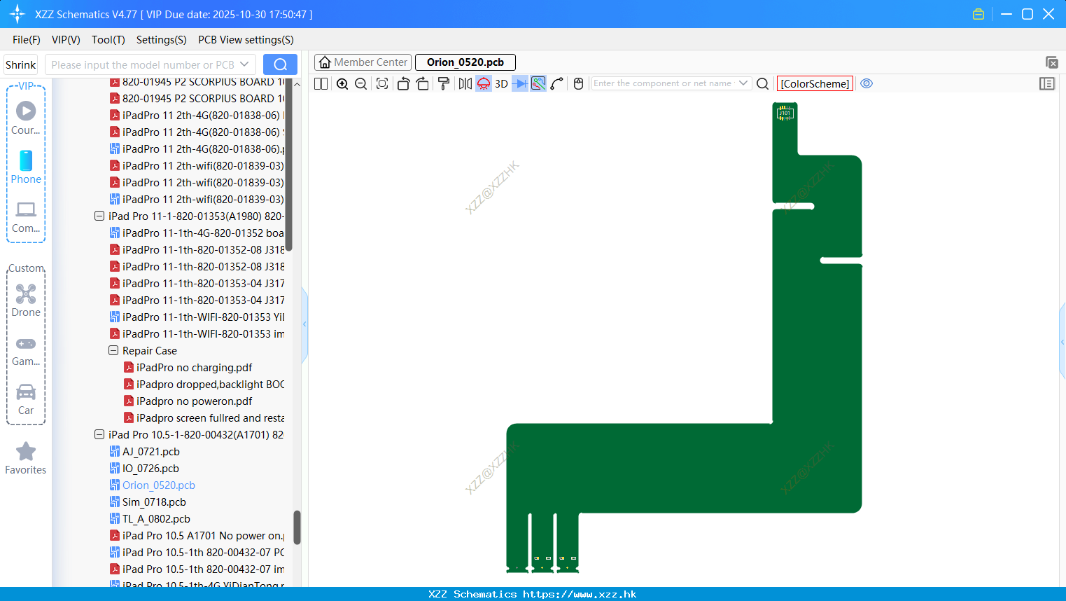This screenshot has width=1066, height=601.
Task: Collapse the left panel splitter handle
Action: coord(304,324)
